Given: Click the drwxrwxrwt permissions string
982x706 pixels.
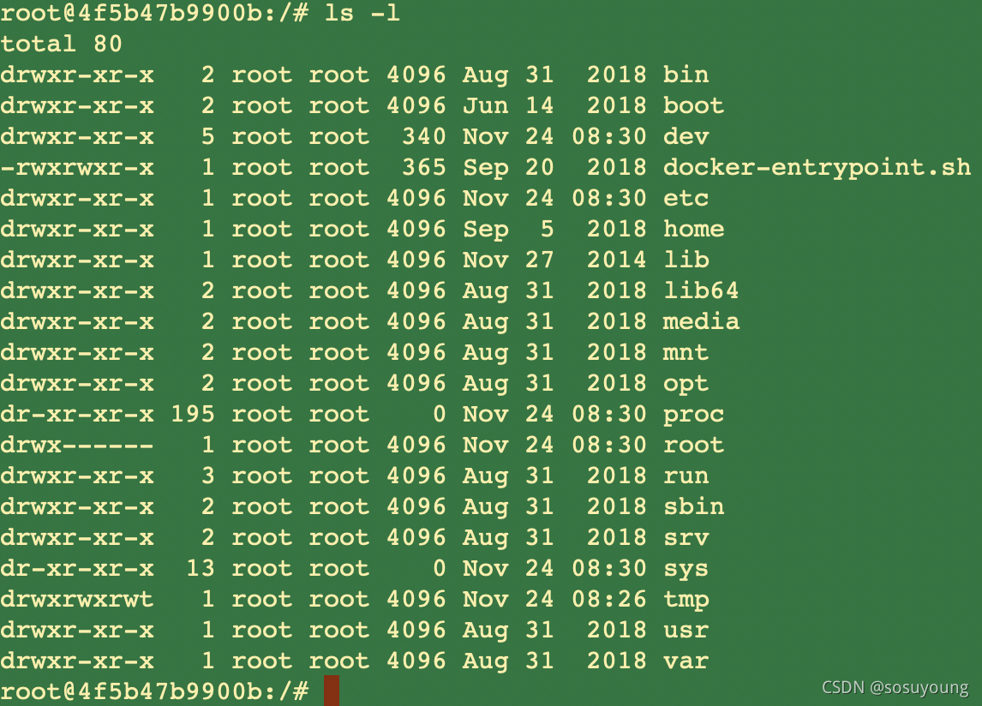Looking at the screenshot, I should tap(76, 599).
